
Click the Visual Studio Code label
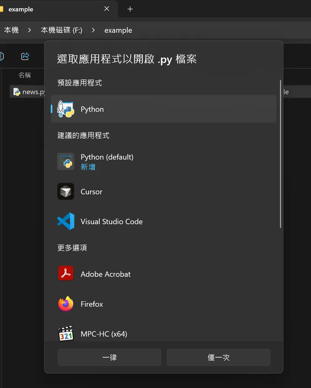[111, 221]
